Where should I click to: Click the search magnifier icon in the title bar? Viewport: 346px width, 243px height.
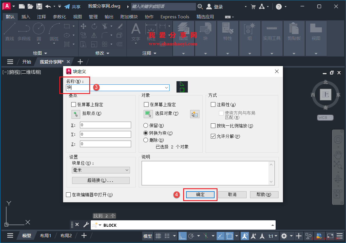[200, 7]
